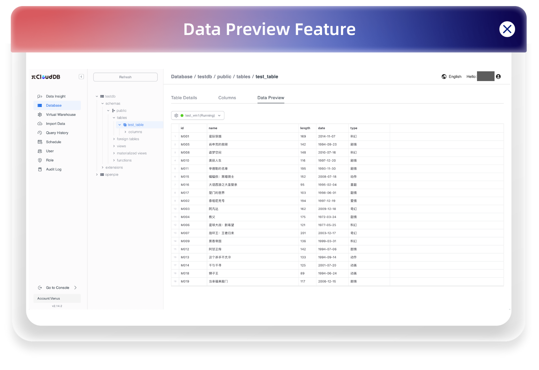539x370 pixels.
Task: Expand the columns tree node
Action: [x=125, y=132]
